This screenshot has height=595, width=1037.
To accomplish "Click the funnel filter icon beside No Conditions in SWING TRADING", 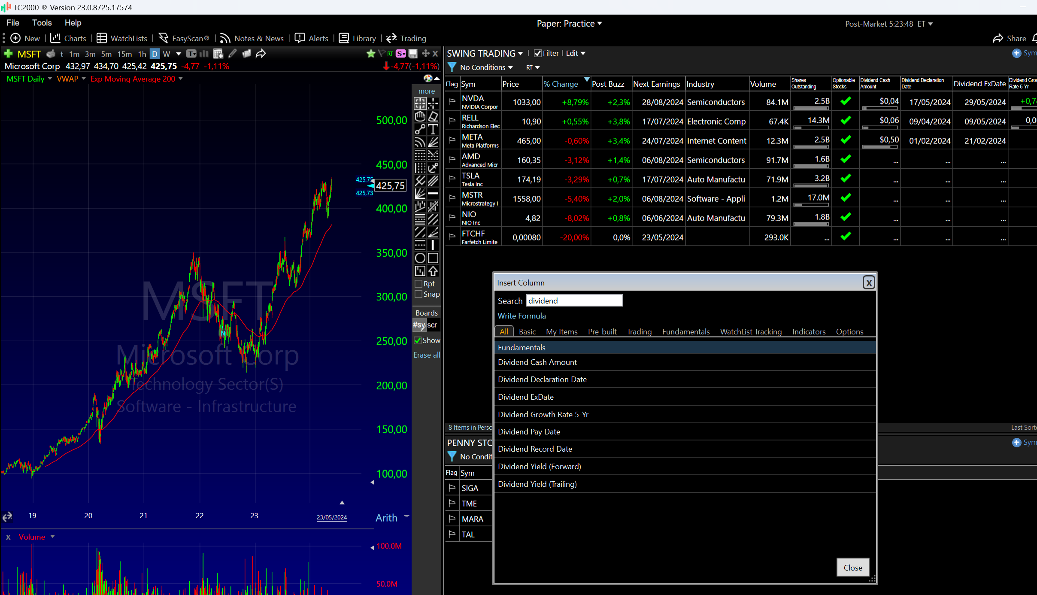I will tap(452, 67).
